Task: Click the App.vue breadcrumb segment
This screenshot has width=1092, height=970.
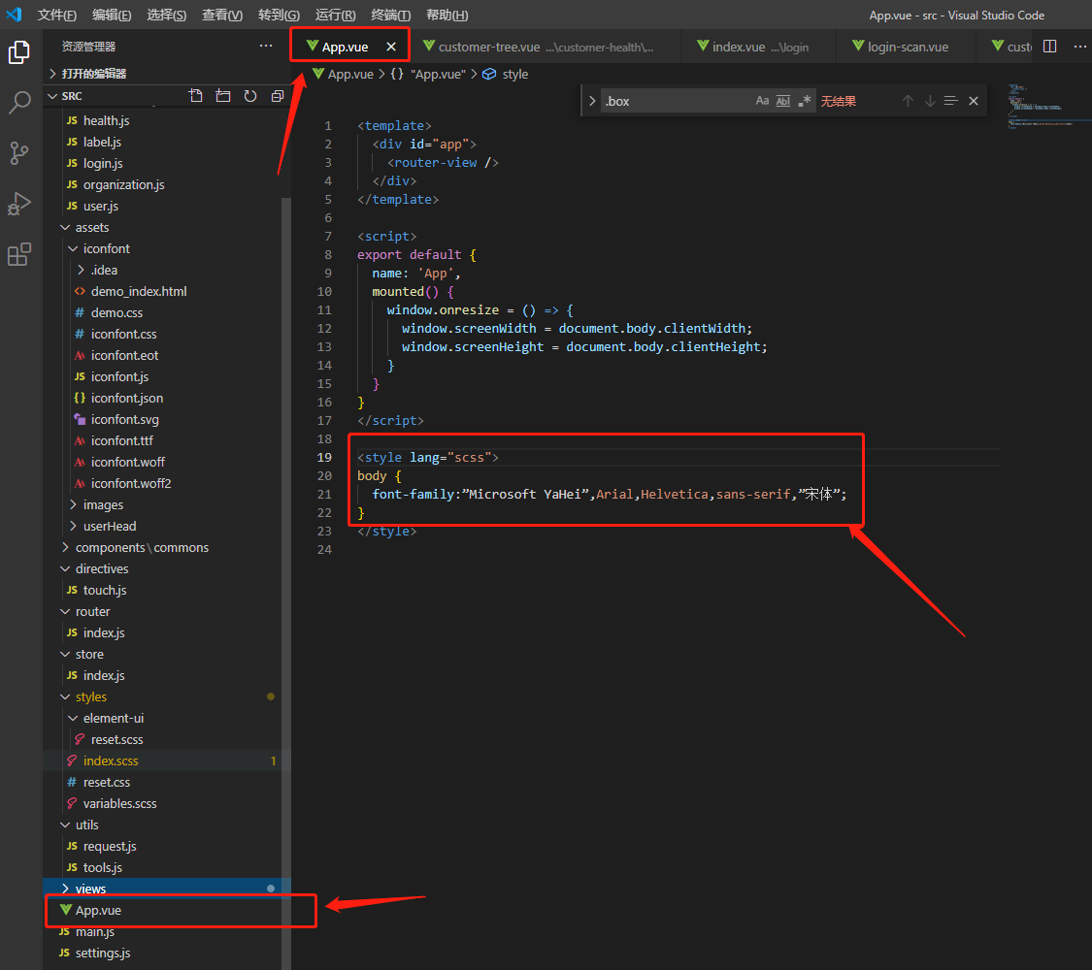Action: pos(343,74)
